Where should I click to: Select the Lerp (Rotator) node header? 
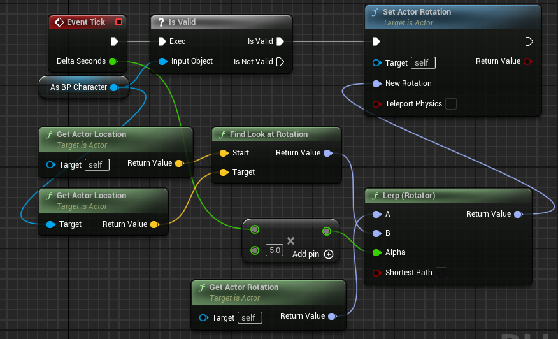tap(448, 196)
